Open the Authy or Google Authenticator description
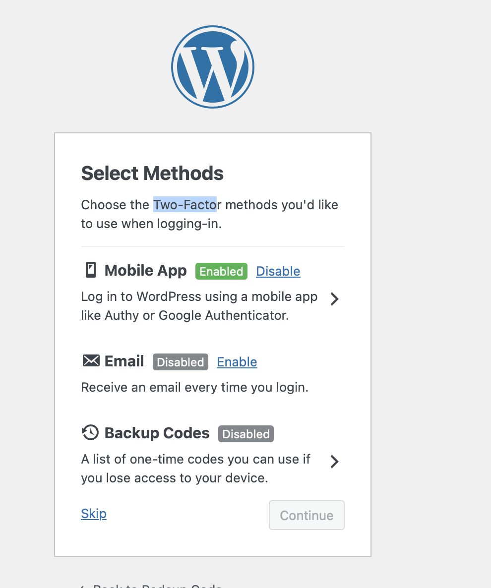Image resolution: width=491 pixels, height=588 pixels. pyautogui.click(x=199, y=306)
